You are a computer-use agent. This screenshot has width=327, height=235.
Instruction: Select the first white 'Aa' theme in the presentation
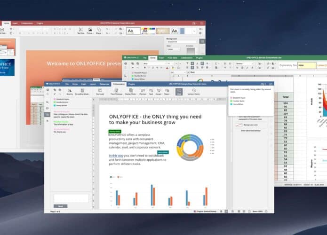click(133, 31)
